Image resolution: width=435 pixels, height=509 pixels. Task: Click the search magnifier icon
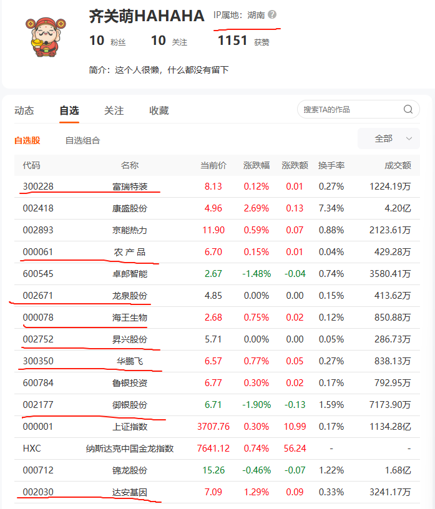(x=408, y=109)
